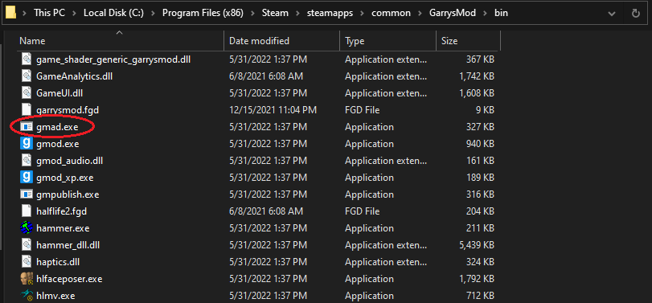
Task: Expand the chevron after steamapps breadcrumb
Action: pyautogui.click(x=362, y=14)
